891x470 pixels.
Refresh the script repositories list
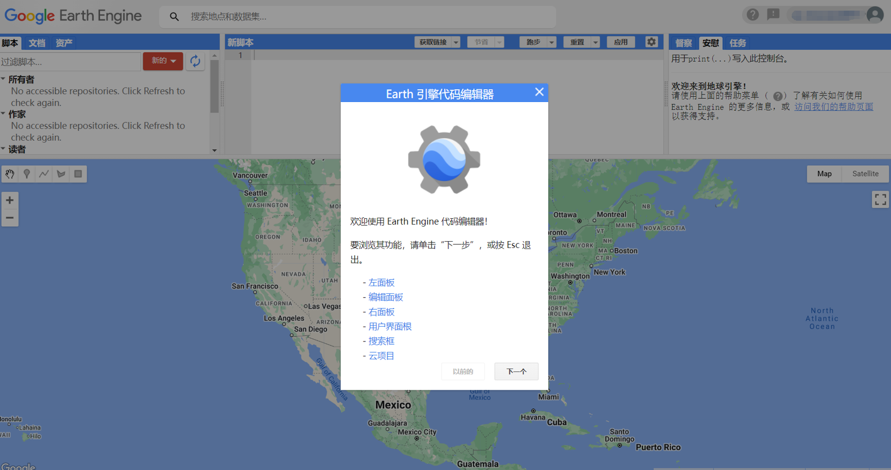click(195, 61)
